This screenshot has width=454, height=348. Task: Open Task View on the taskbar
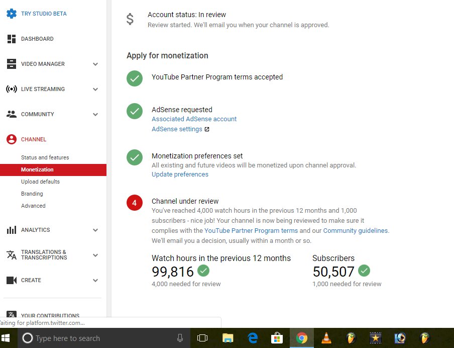click(x=202, y=338)
